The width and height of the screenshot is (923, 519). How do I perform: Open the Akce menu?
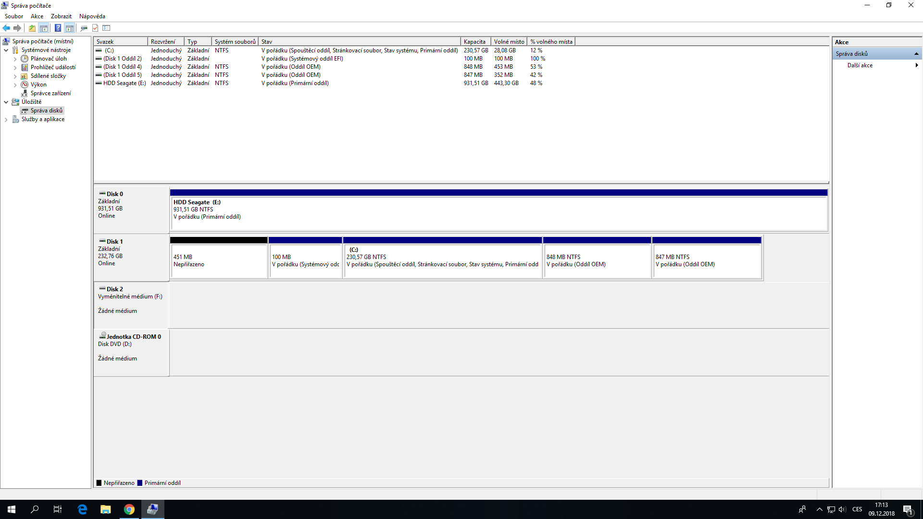click(x=37, y=16)
